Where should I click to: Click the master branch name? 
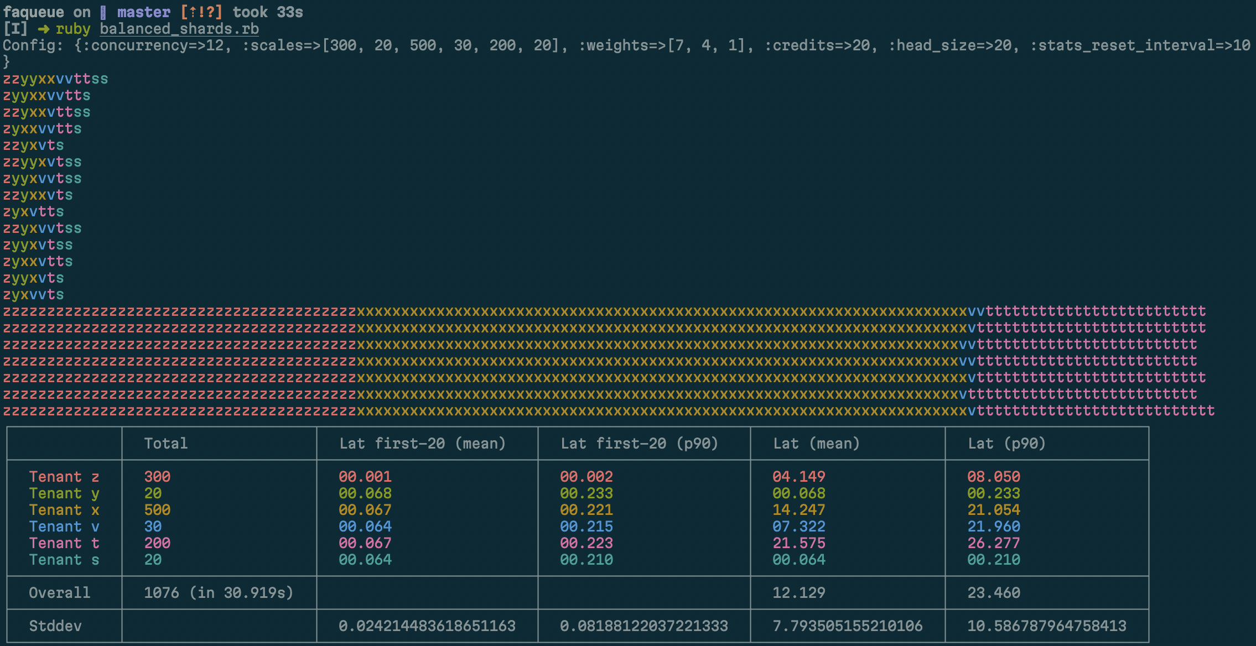144,12
